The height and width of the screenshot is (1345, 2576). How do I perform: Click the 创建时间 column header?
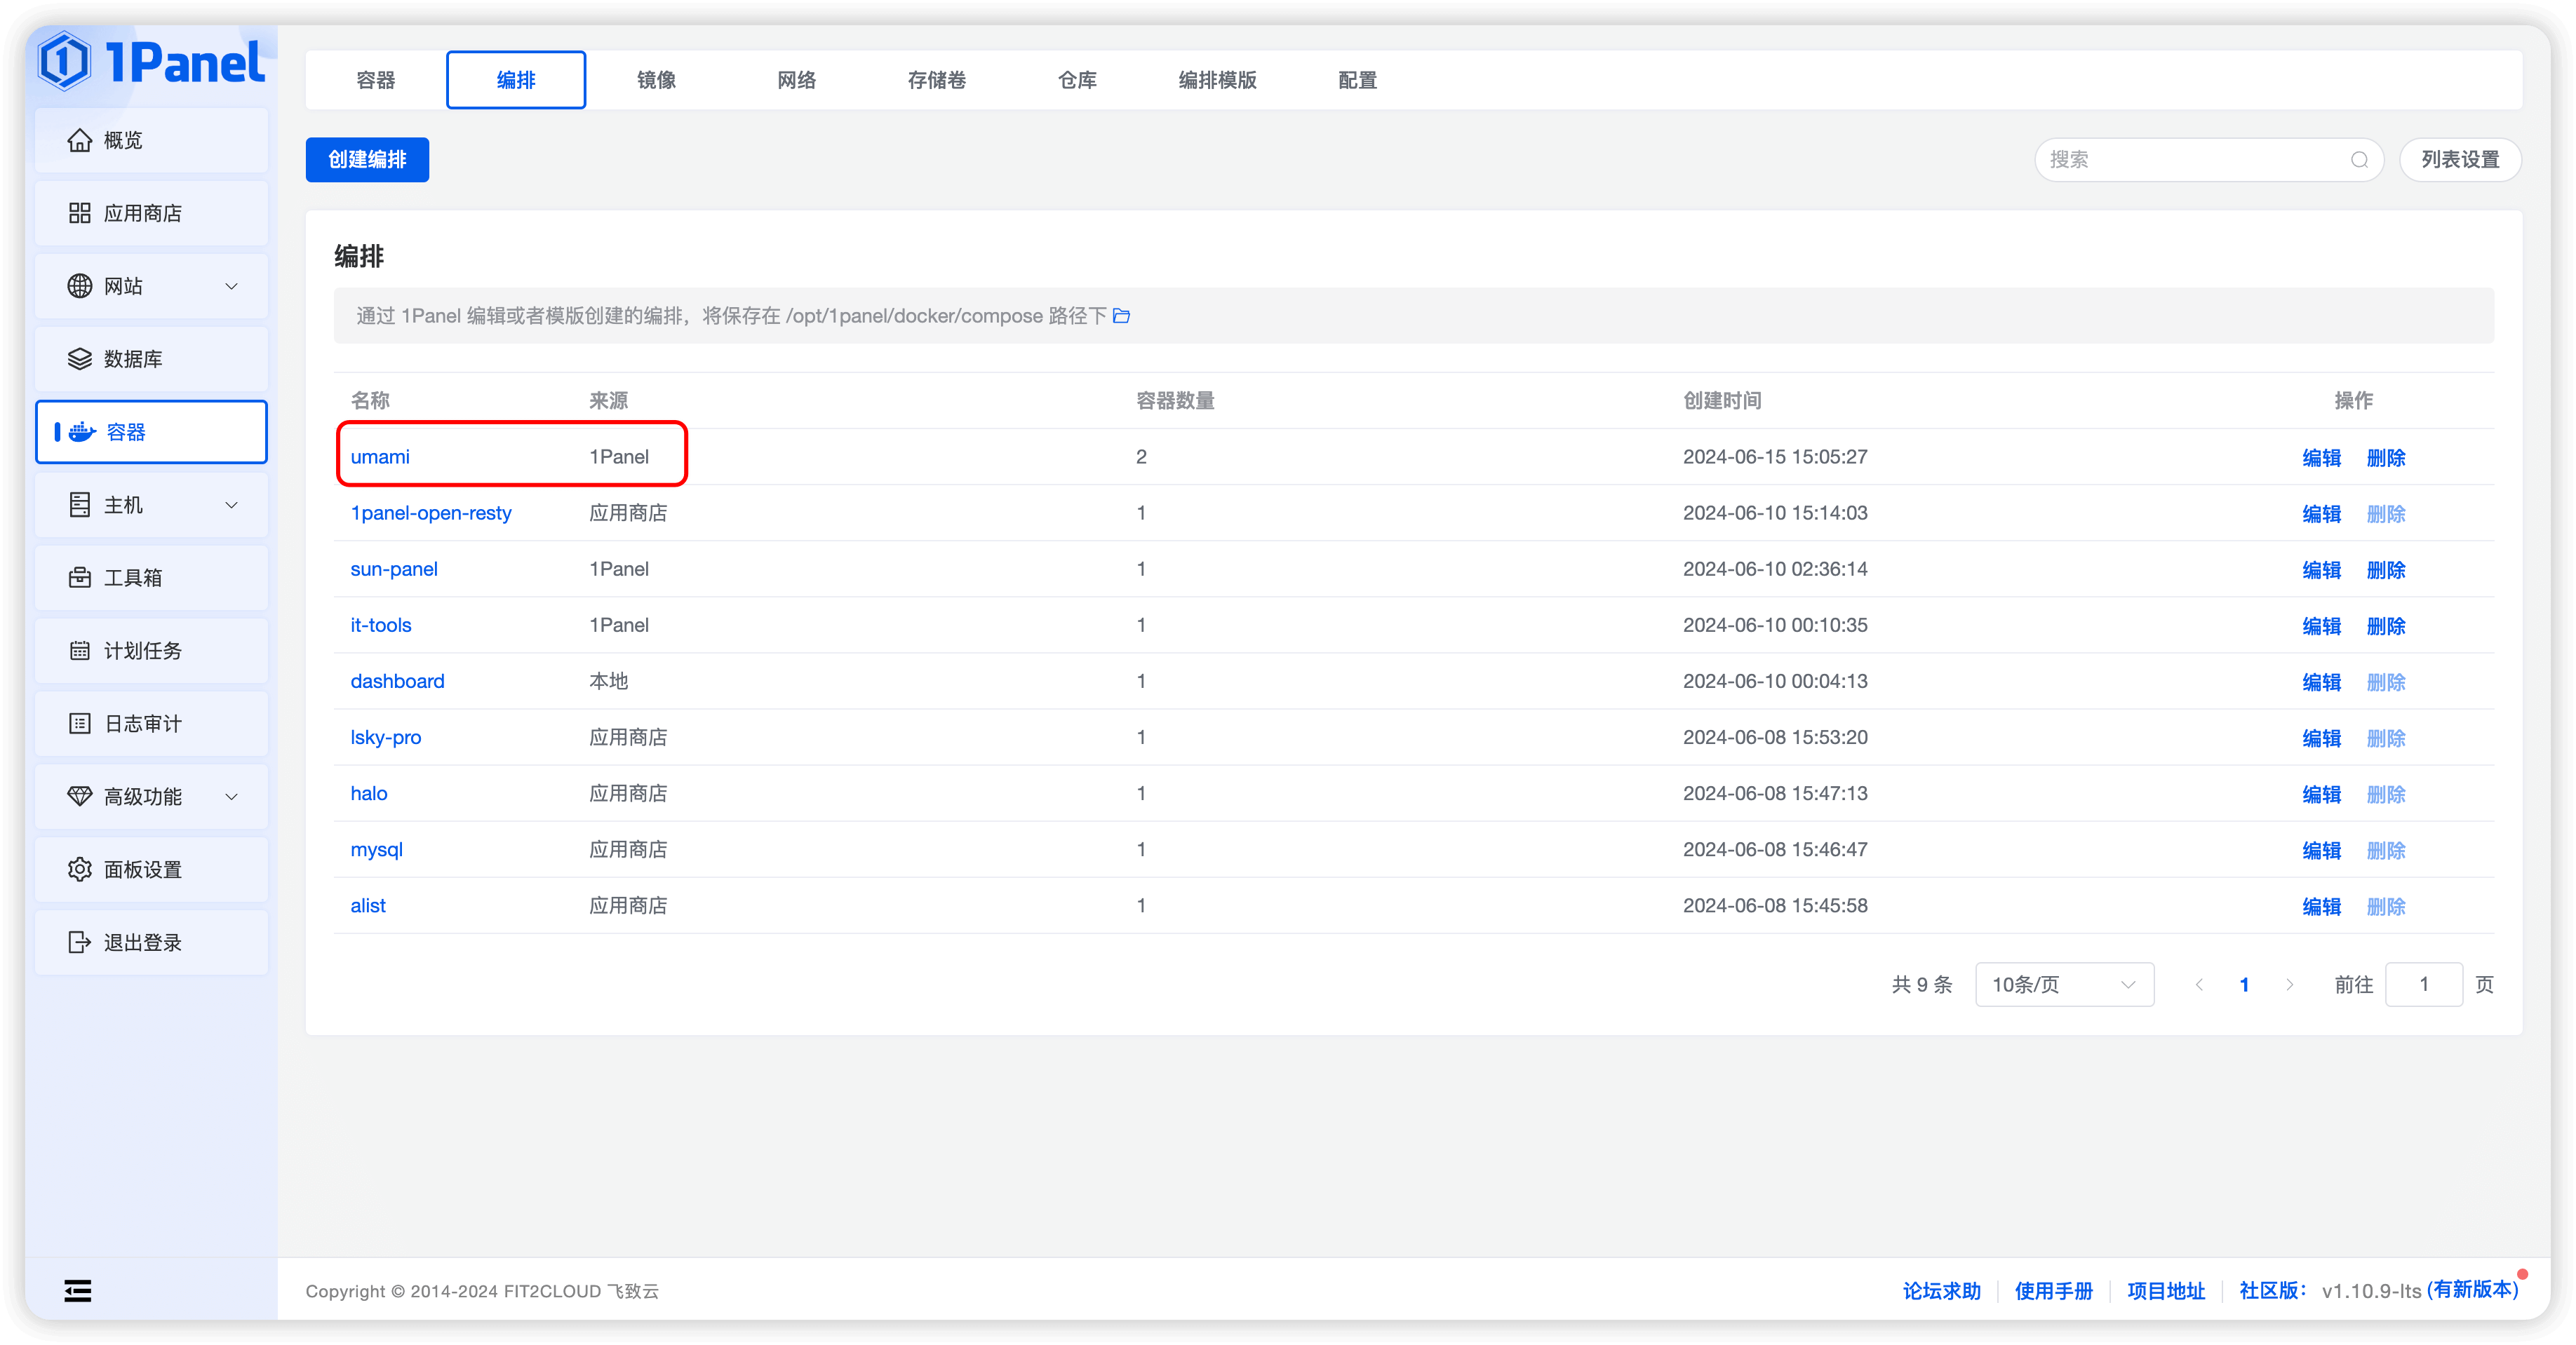coord(1722,400)
